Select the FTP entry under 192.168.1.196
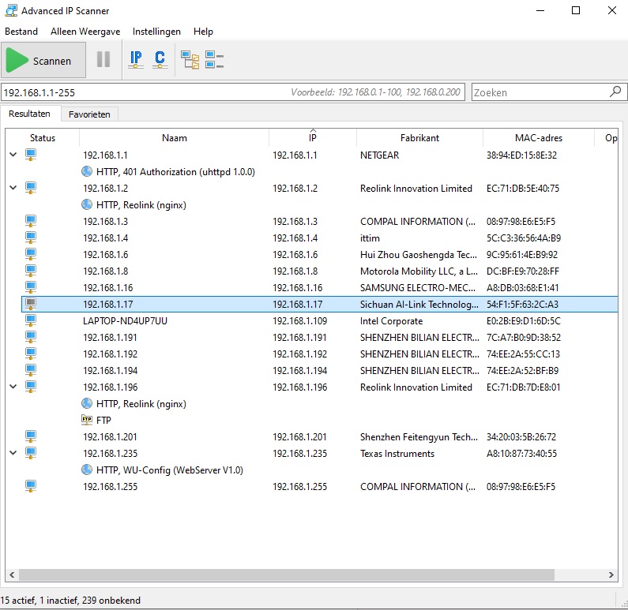This screenshot has height=610, width=628. pos(103,421)
